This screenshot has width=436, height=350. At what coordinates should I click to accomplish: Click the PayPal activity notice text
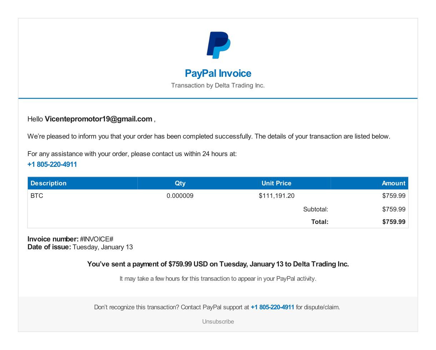coord(218,279)
